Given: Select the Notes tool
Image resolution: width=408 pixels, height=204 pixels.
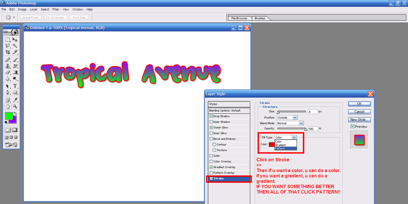Looking at the screenshot, I should tap(8, 100).
